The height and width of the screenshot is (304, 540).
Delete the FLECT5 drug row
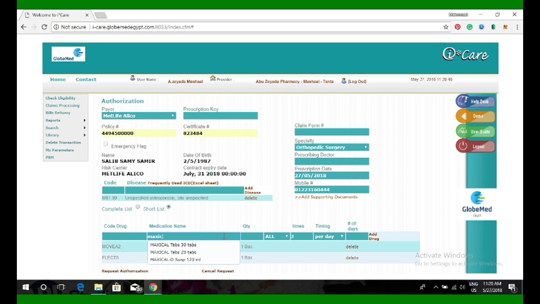pyautogui.click(x=352, y=258)
